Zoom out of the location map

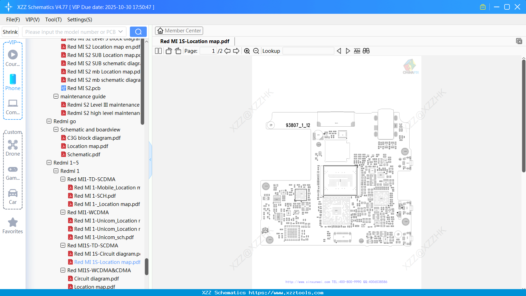coord(256,51)
